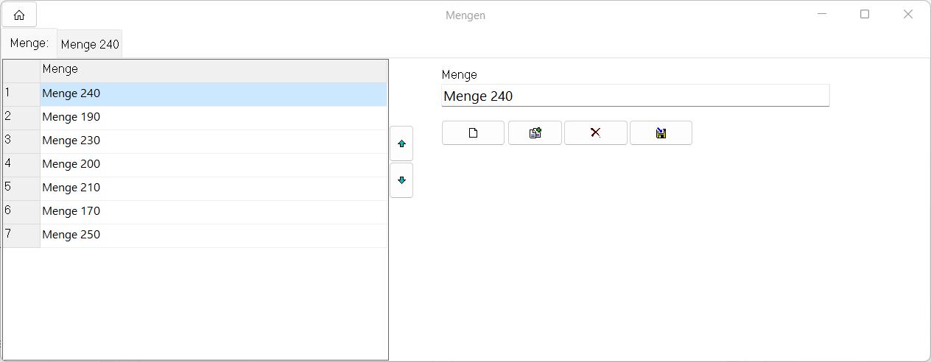Maximize the Mengen window

[x=865, y=14]
